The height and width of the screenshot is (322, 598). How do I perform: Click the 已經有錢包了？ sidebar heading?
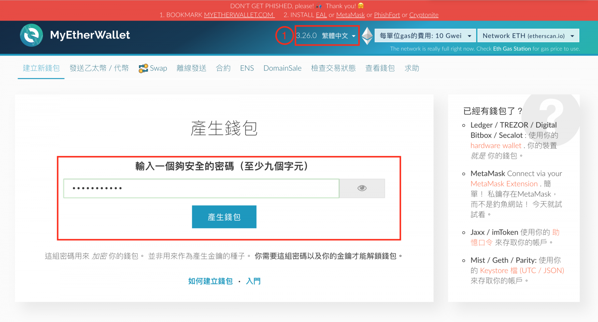[x=493, y=111]
